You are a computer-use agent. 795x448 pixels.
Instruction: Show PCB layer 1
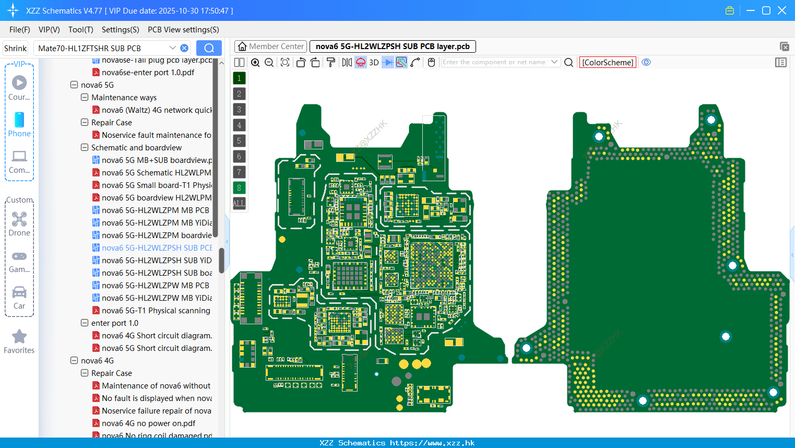tap(239, 78)
